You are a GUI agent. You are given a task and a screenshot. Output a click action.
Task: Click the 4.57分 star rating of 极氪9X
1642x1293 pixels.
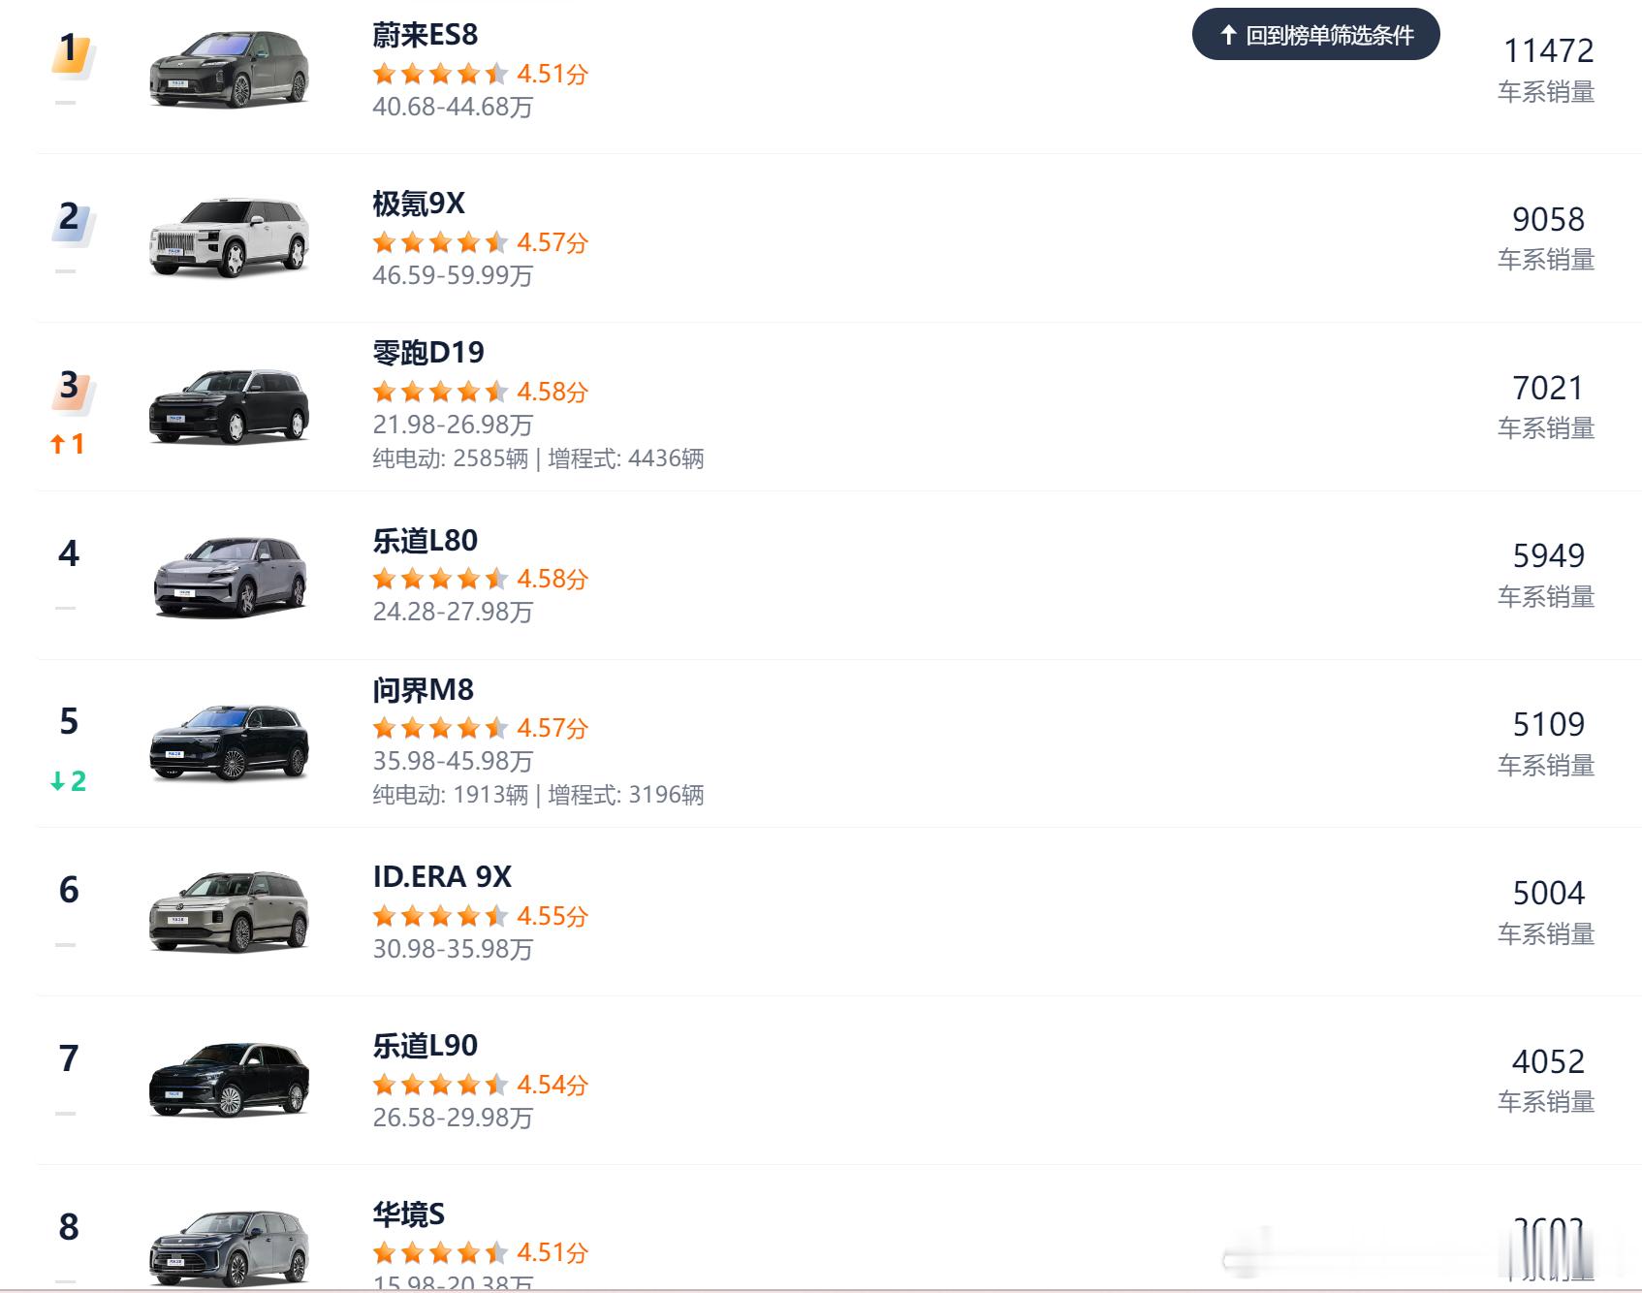tap(481, 242)
